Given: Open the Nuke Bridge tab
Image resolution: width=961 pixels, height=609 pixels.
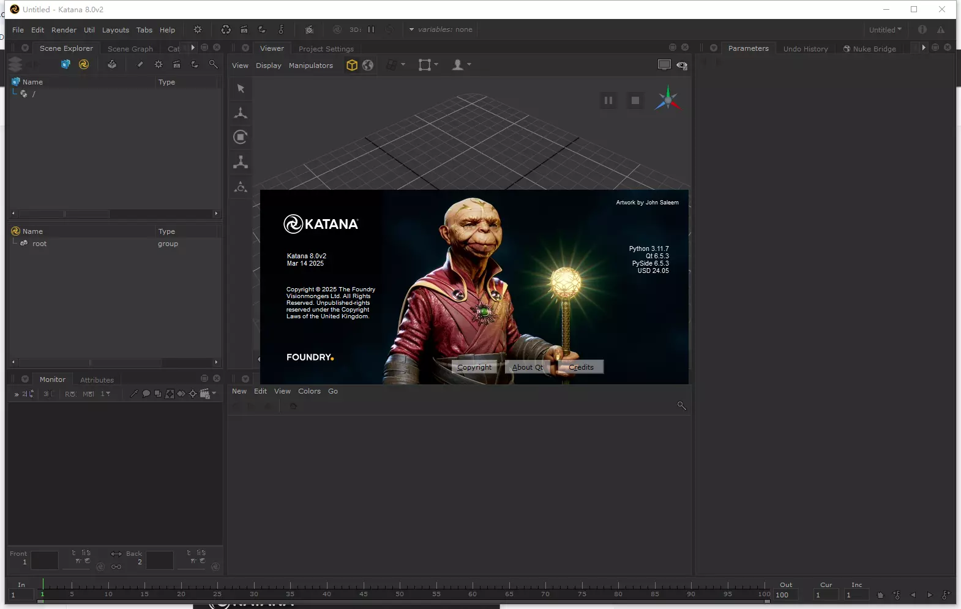Looking at the screenshot, I should pyautogui.click(x=870, y=49).
